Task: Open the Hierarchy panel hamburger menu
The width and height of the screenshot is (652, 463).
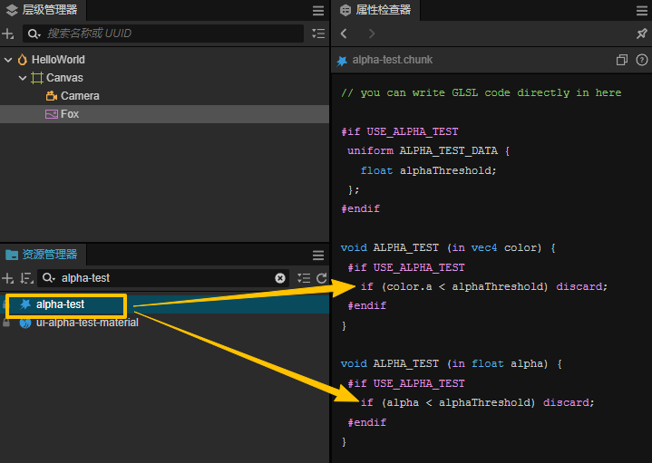Action: tap(318, 11)
